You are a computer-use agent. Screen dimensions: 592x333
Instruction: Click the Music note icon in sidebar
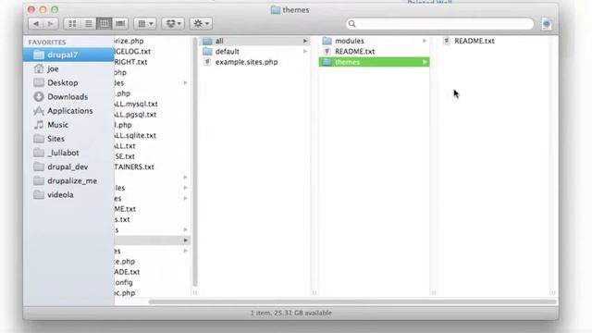pos(39,125)
